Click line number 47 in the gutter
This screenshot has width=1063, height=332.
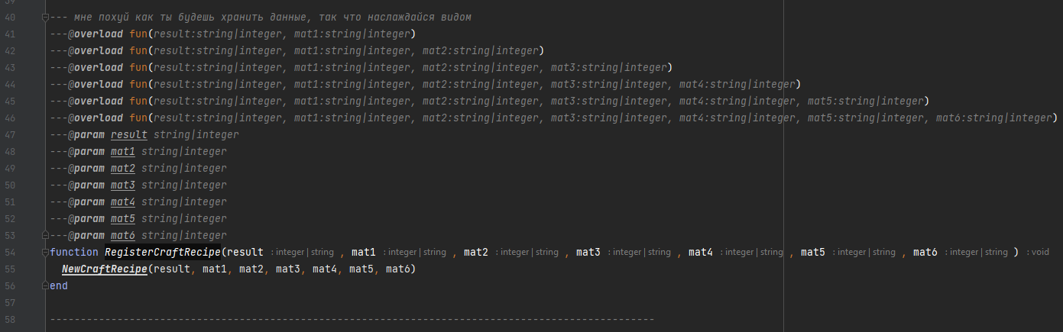click(10, 135)
